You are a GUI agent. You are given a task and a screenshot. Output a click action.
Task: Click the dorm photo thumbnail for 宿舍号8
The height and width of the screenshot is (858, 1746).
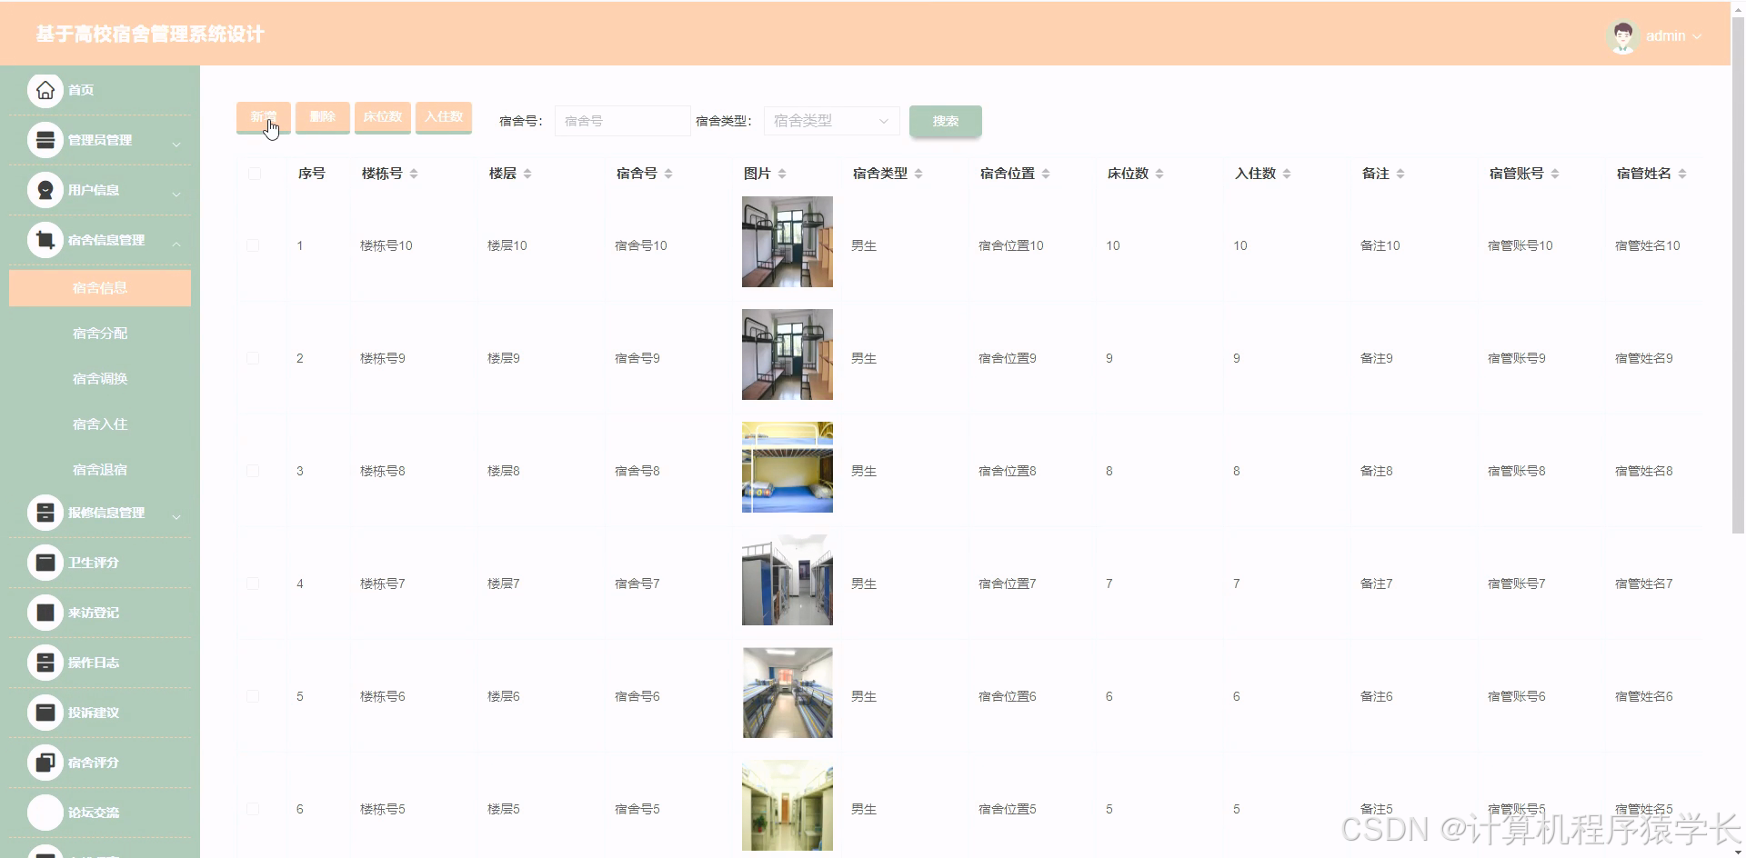[x=787, y=467]
